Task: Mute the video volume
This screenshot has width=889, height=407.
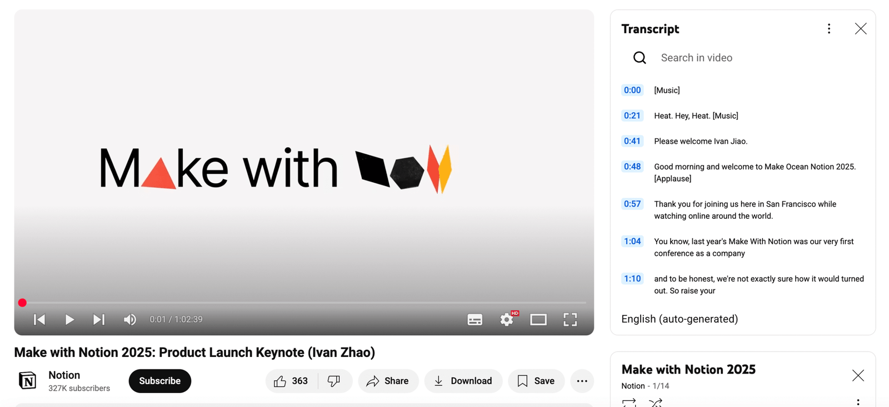Action: [129, 319]
